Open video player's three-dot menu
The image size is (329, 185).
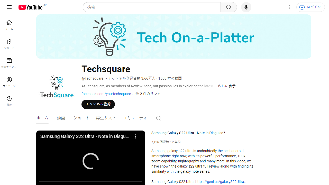(x=136, y=136)
